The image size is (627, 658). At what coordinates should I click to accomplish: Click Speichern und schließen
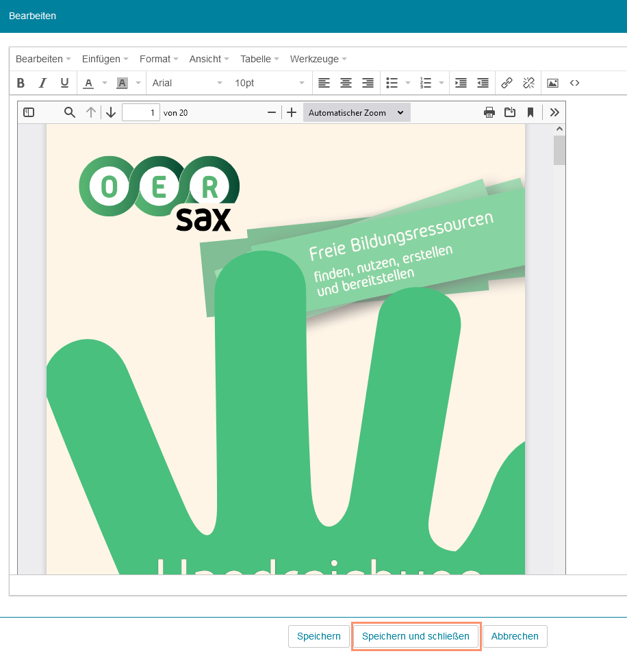point(415,636)
